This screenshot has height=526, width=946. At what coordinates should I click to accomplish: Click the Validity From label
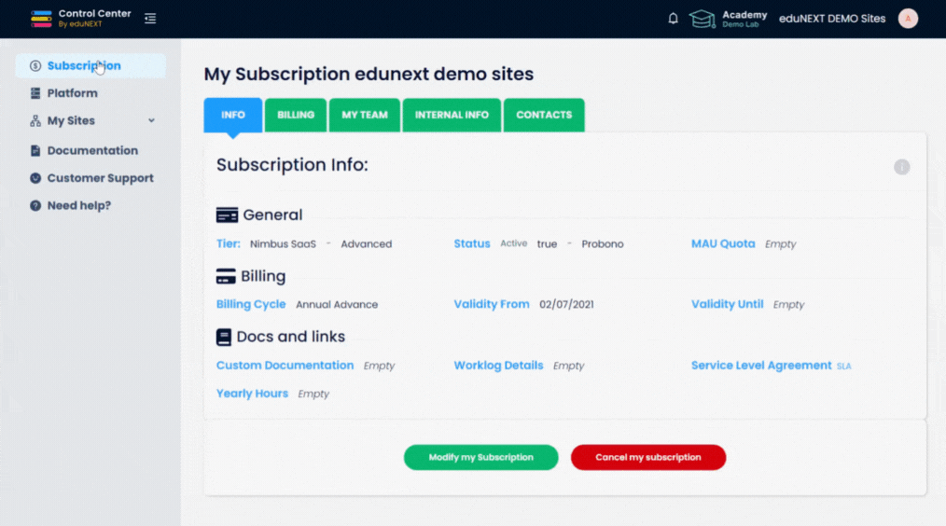491,305
